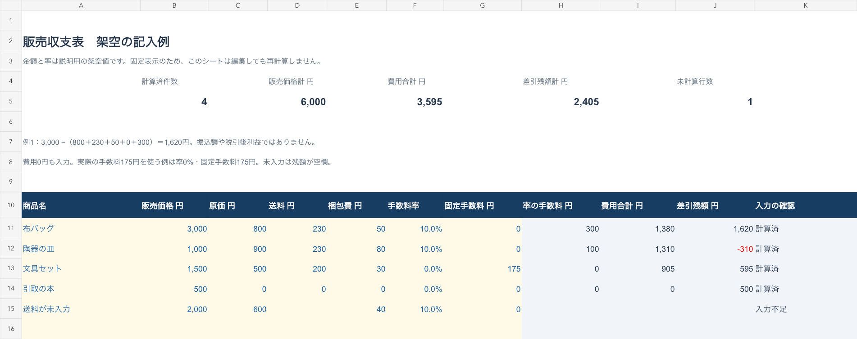Select the 布バッグ product cell
This screenshot has height=339, width=857.
point(81,228)
